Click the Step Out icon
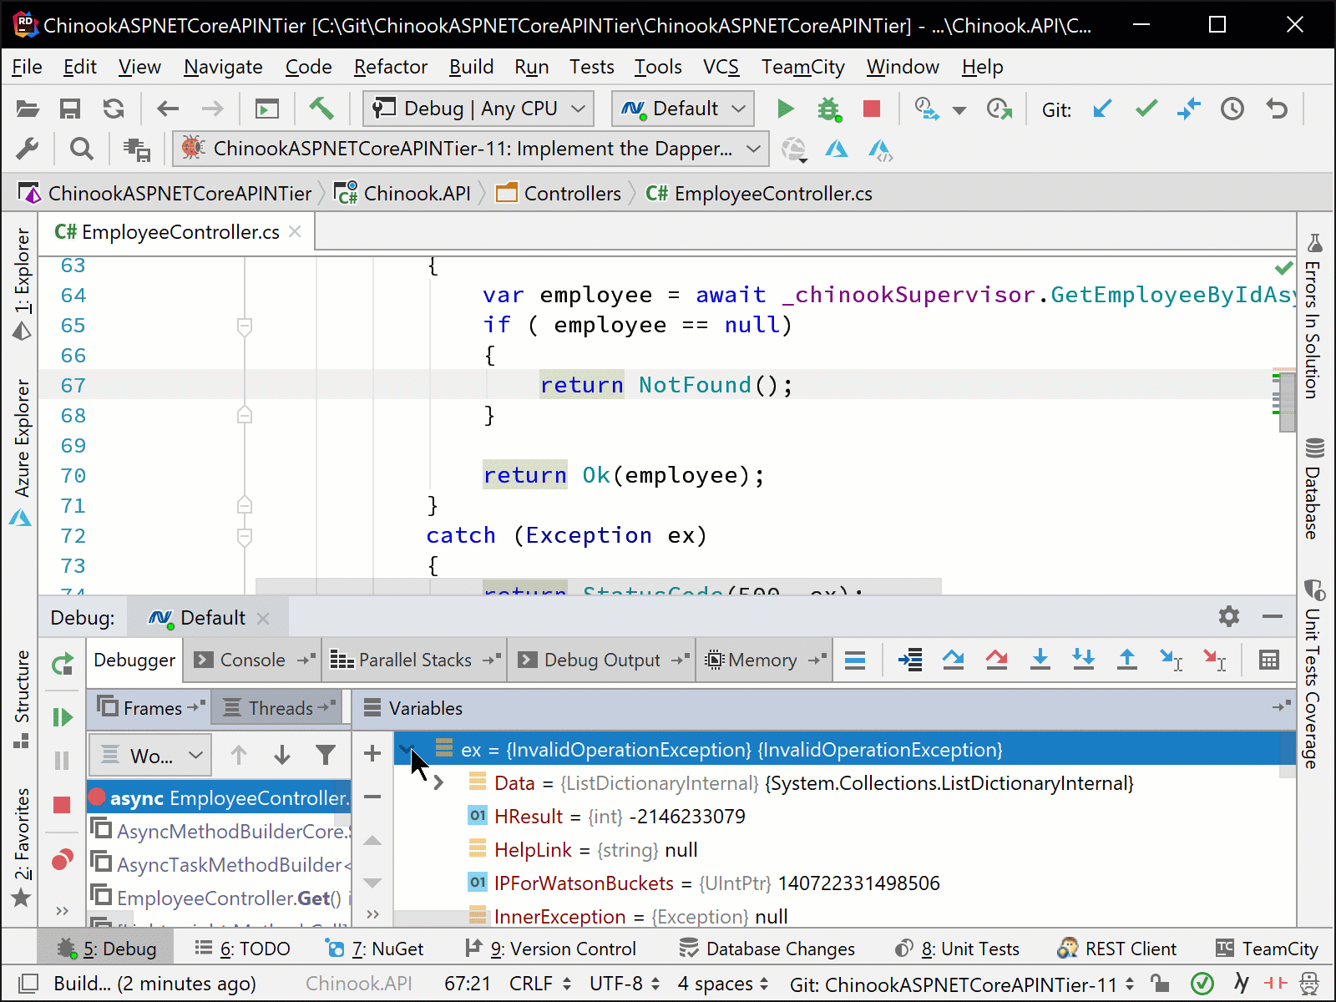Screen dimensions: 1336x1002 [1126, 660]
